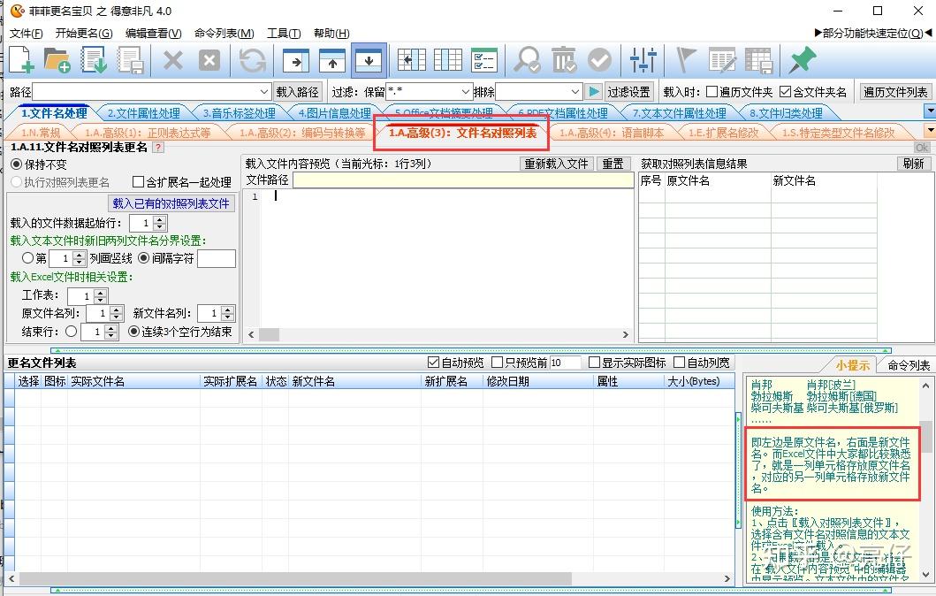Open the 排除 dropdown list
The height and width of the screenshot is (596, 936).
(574, 91)
